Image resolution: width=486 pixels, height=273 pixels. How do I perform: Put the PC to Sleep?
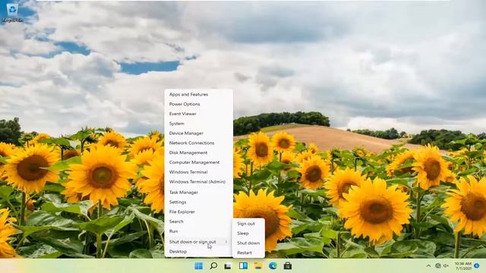click(x=248, y=234)
